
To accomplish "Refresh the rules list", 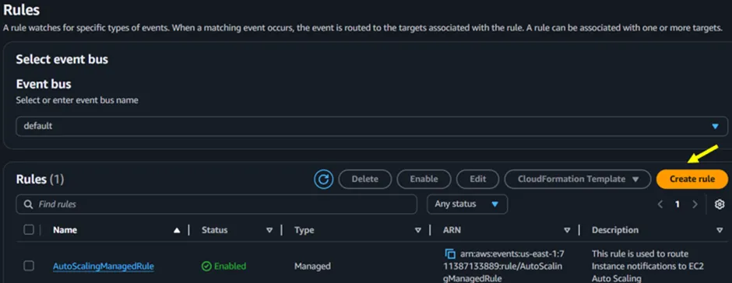I will [x=323, y=179].
